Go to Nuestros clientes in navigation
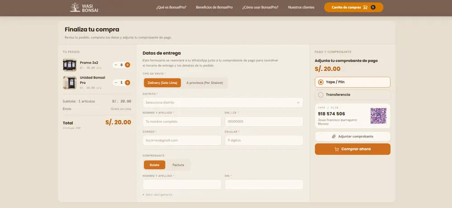Screen dimensions: 452x208 coord(301,8)
